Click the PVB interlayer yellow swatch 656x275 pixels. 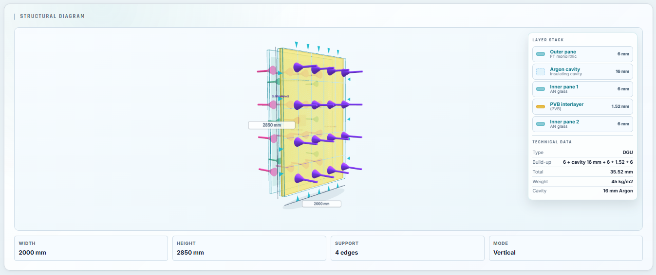[541, 106]
